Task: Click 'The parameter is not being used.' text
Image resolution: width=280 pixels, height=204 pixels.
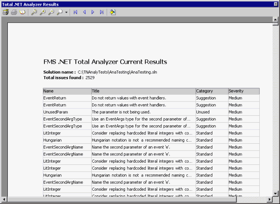Action: (x=121, y=112)
